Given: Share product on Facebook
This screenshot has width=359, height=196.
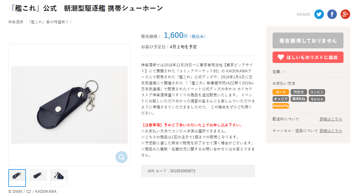Looking at the screenshot, I should point(332,14).
